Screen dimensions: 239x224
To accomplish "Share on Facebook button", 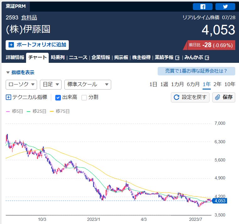I will pyautogui.click(x=203, y=7).
